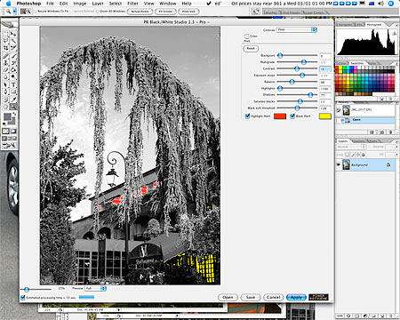Open the Filter menu

[132, 4]
